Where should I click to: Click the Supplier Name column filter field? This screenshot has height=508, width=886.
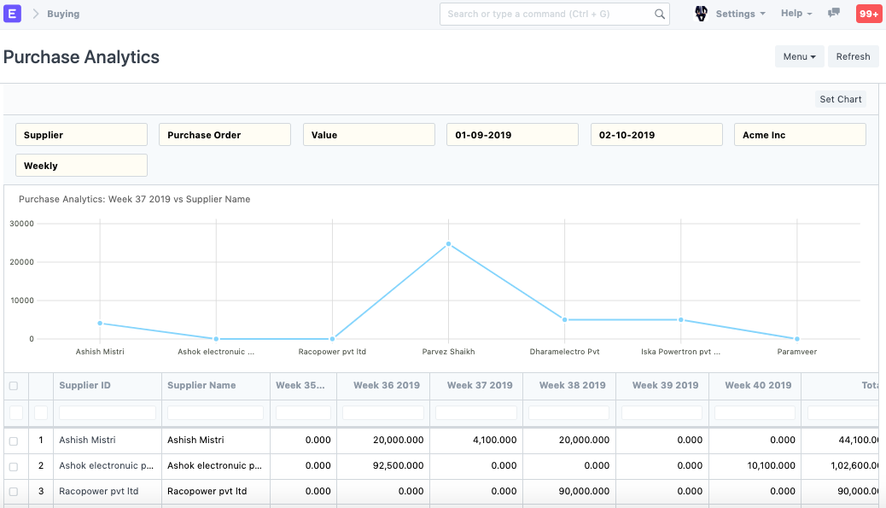click(x=215, y=413)
